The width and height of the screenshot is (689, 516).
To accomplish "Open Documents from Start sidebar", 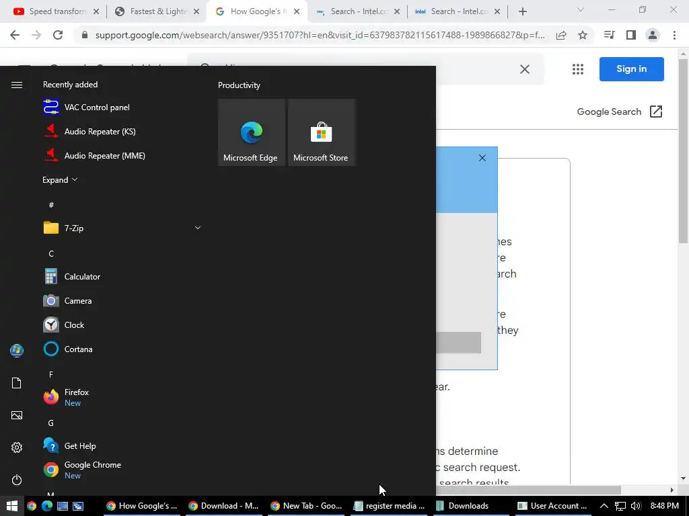I will pos(17,383).
